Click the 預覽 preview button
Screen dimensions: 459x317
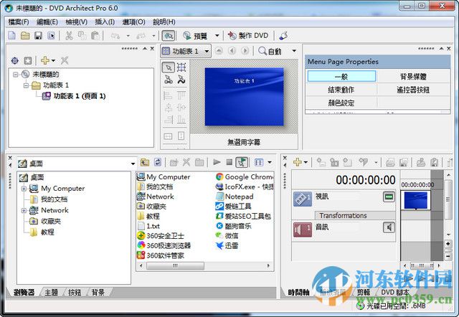point(195,36)
